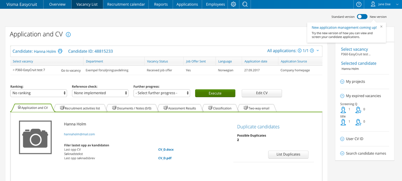Open the search magnifier icon
This screenshot has height=181, width=402.
(245, 4)
